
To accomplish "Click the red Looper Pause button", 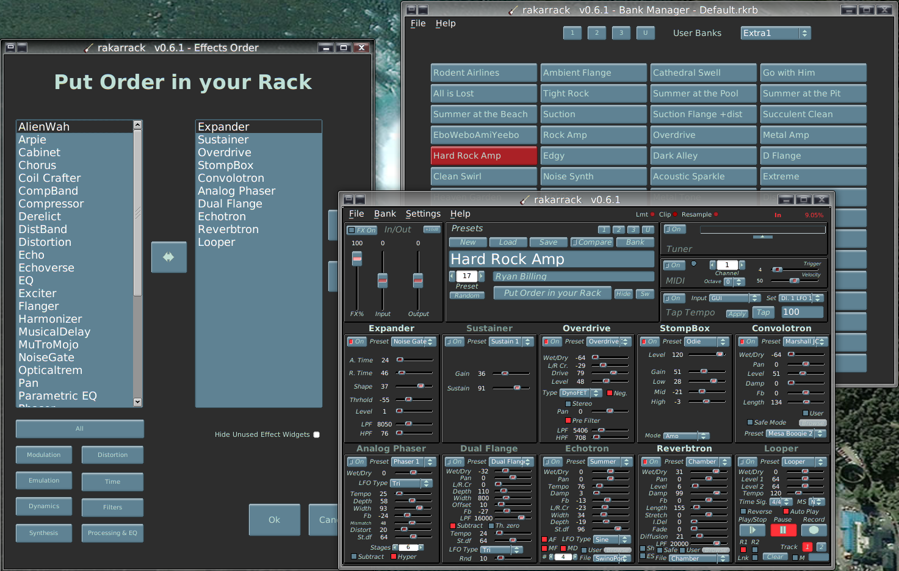I will tap(782, 530).
